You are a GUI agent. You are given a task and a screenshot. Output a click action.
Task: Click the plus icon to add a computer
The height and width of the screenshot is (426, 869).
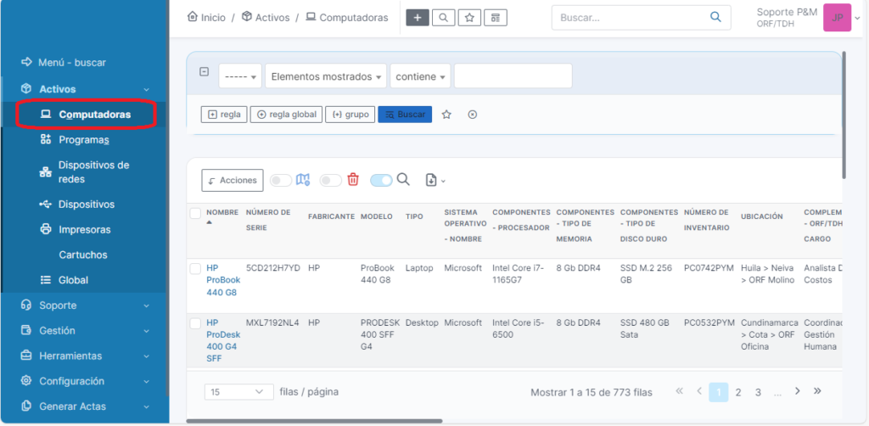[x=418, y=18]
